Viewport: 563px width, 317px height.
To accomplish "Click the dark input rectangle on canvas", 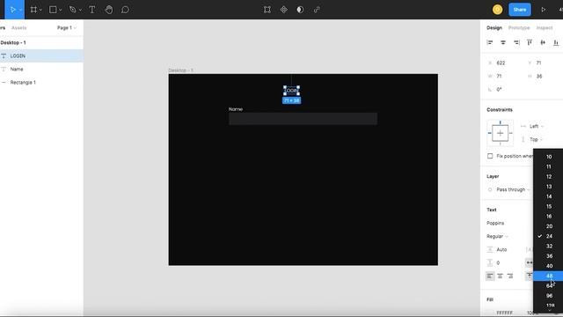I will (303, 119).
